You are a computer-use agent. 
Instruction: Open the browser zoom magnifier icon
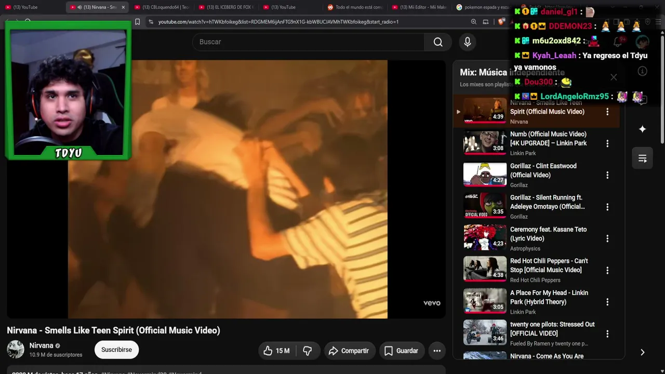(x=474, y=22)
